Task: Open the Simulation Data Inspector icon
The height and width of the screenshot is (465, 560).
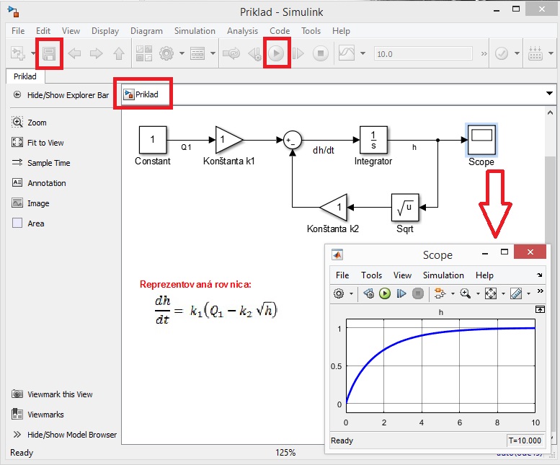Action: point(347,53)
